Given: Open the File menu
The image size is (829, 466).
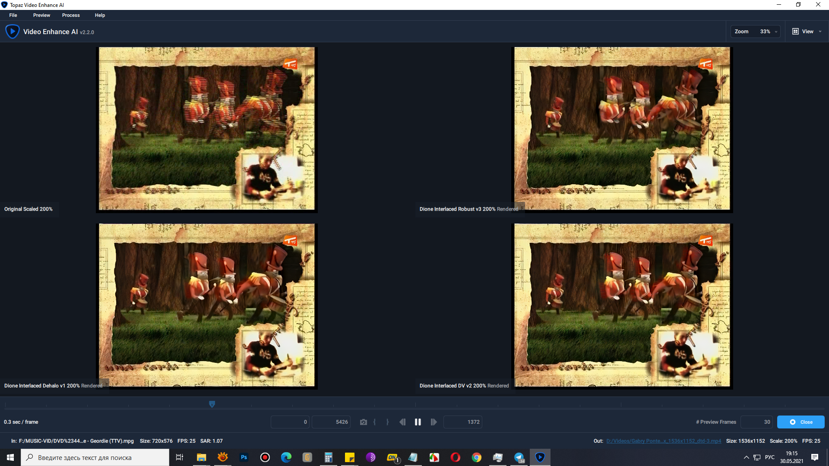Looking at the screenshot, I should [x=13, y=15].
